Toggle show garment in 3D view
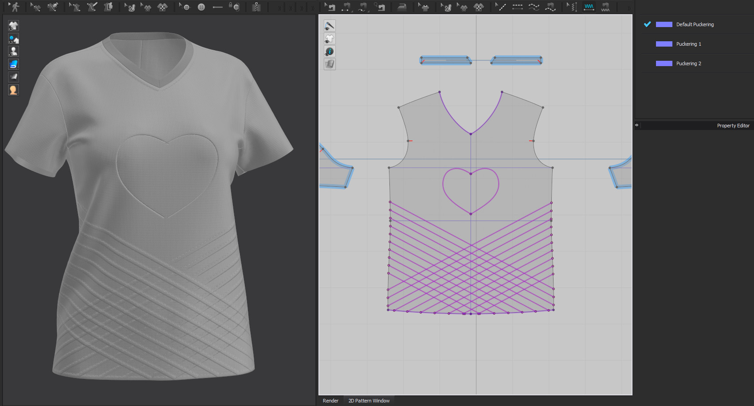 click(x=13, y=26)
